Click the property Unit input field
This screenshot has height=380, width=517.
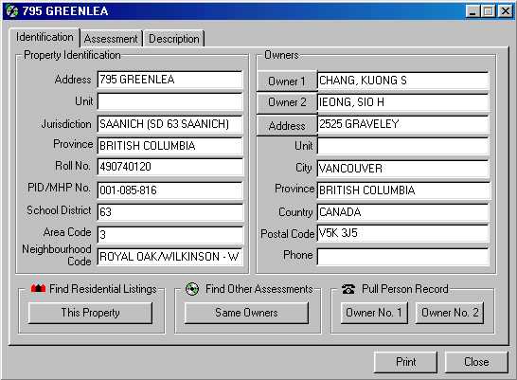(170, 101)
